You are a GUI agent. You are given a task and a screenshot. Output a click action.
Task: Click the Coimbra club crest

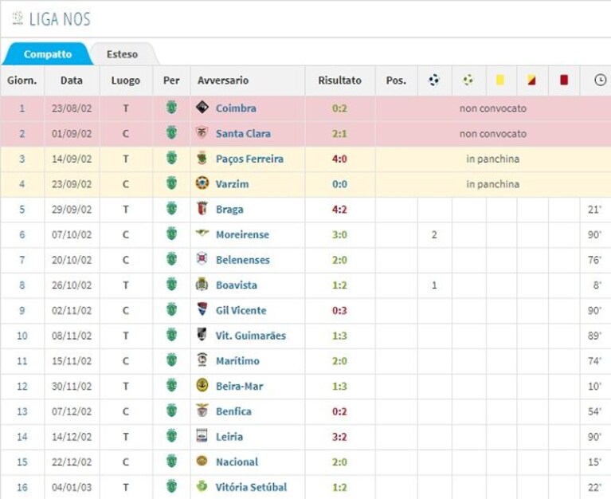coord(202,107)
